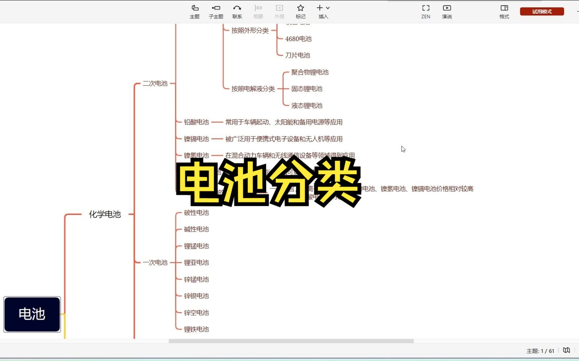This screenshot has height=361, width=579.
Task: Add a 子主题 (Subtopic) from toolbar
Action: tap(216, 11)
